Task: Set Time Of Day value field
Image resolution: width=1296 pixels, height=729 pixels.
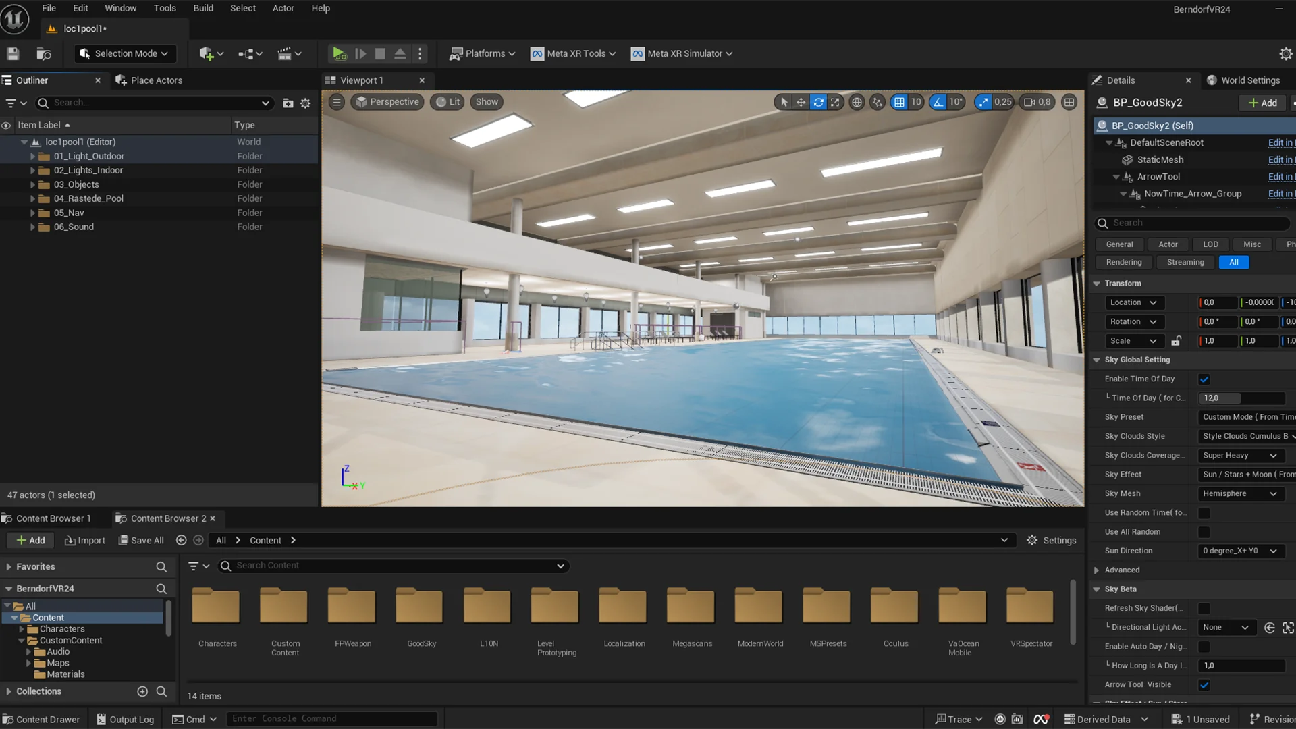Action: point(1241,398)
